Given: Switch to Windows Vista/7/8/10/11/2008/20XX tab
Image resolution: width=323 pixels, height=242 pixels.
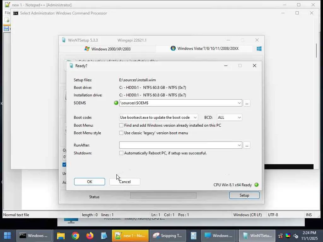Looking at the screenshot, I should tap(204, 49).
